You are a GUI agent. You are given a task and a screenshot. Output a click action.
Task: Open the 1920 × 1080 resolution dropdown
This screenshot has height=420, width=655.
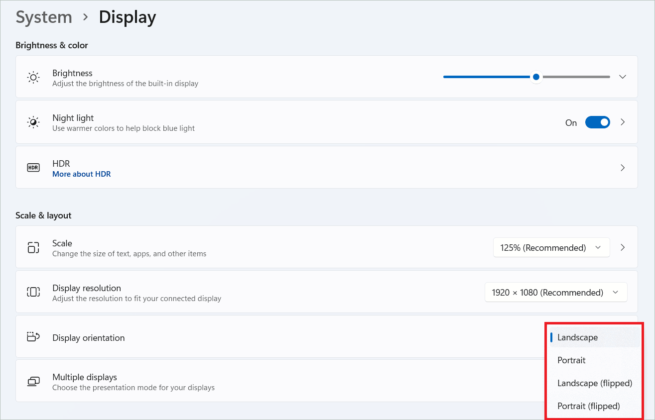point(556,292)
